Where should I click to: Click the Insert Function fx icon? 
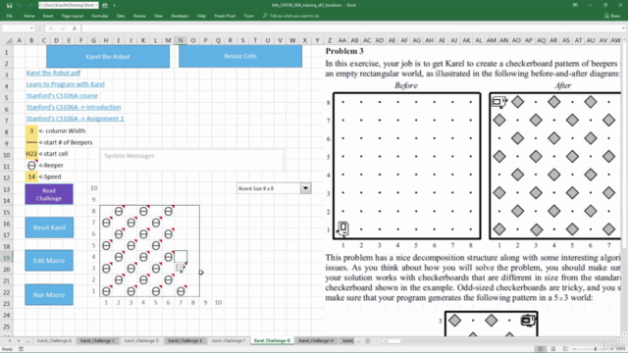click(x=75, y=28)
